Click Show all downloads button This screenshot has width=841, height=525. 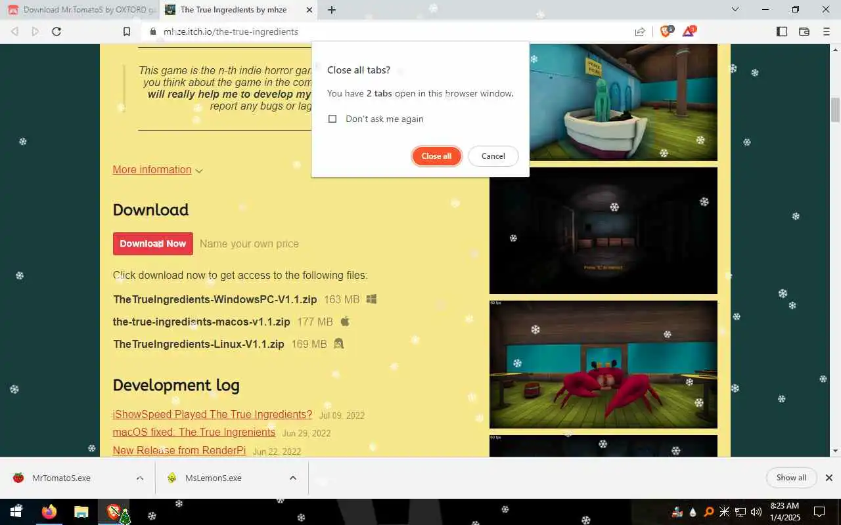pyautogui.click(x=791, y=478)
